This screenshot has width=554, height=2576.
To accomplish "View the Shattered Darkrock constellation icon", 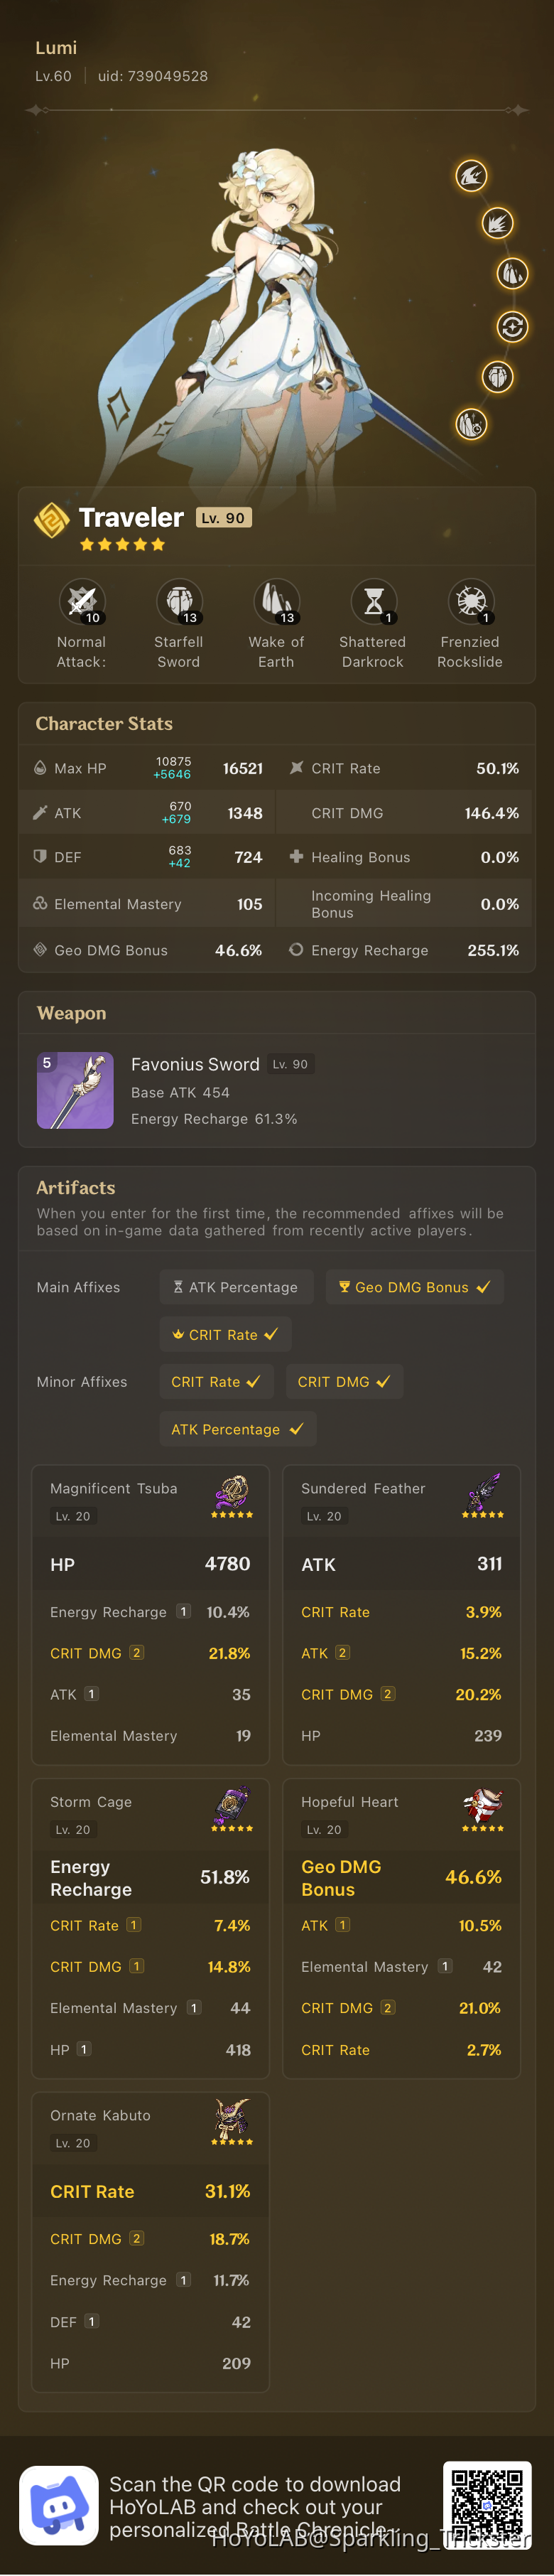I will (373, 601).
